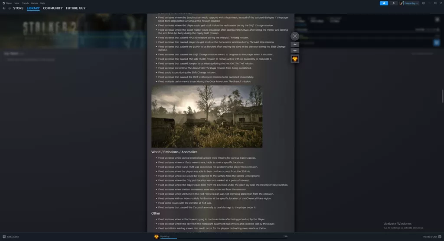
Task: Click the blue button behind the overlay
Action: coord(436,43)
